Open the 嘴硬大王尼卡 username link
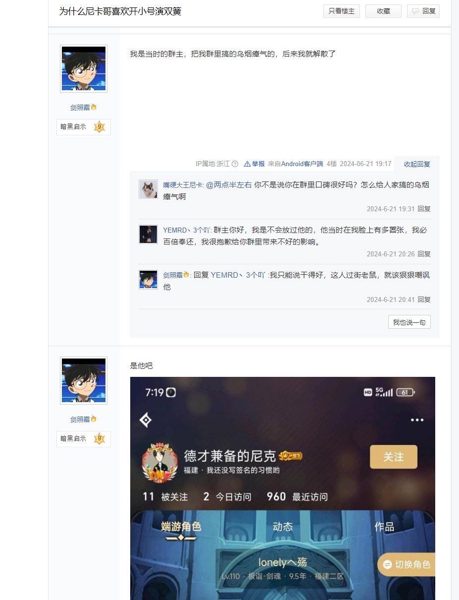 pyautogui.click(x=183, y=185)
